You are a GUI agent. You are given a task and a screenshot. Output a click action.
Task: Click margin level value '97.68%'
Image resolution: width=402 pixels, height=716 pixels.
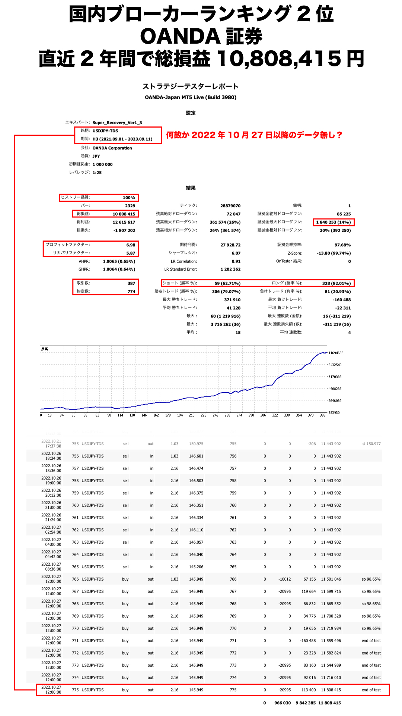point(343,245)
